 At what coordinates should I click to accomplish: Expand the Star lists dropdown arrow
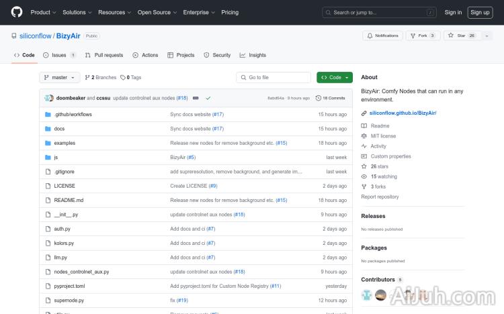point(484,36)
